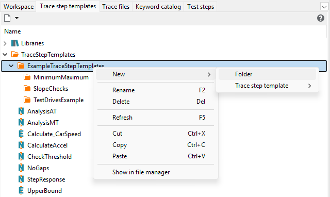The height and width of the screenshot is (197, 330).
Task: Open the new document dropdown arrow
Action: [x=17, y=18]
